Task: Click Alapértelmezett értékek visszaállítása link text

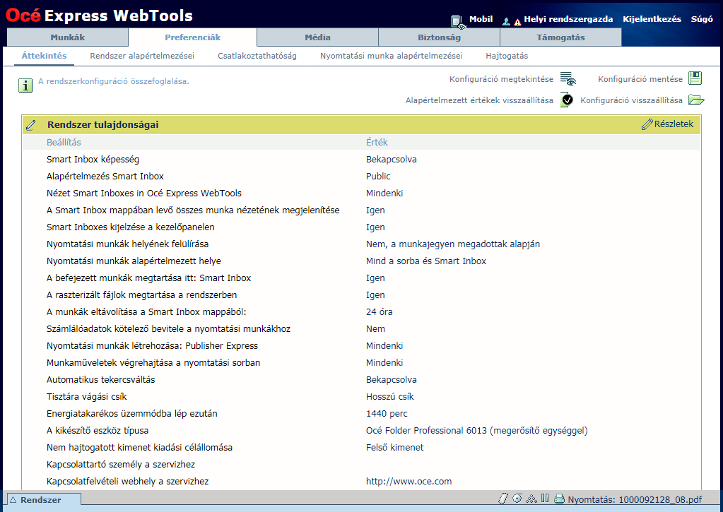Action: 480,100
